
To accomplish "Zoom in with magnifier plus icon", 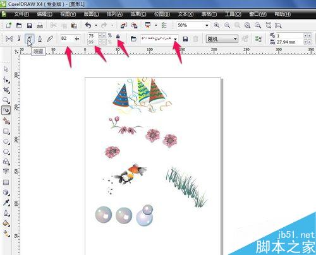I will tap(216, 25).
